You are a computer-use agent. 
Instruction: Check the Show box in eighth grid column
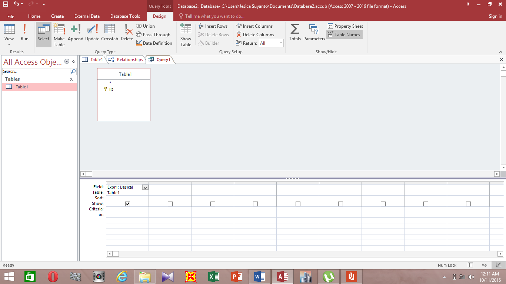(426, 204)
